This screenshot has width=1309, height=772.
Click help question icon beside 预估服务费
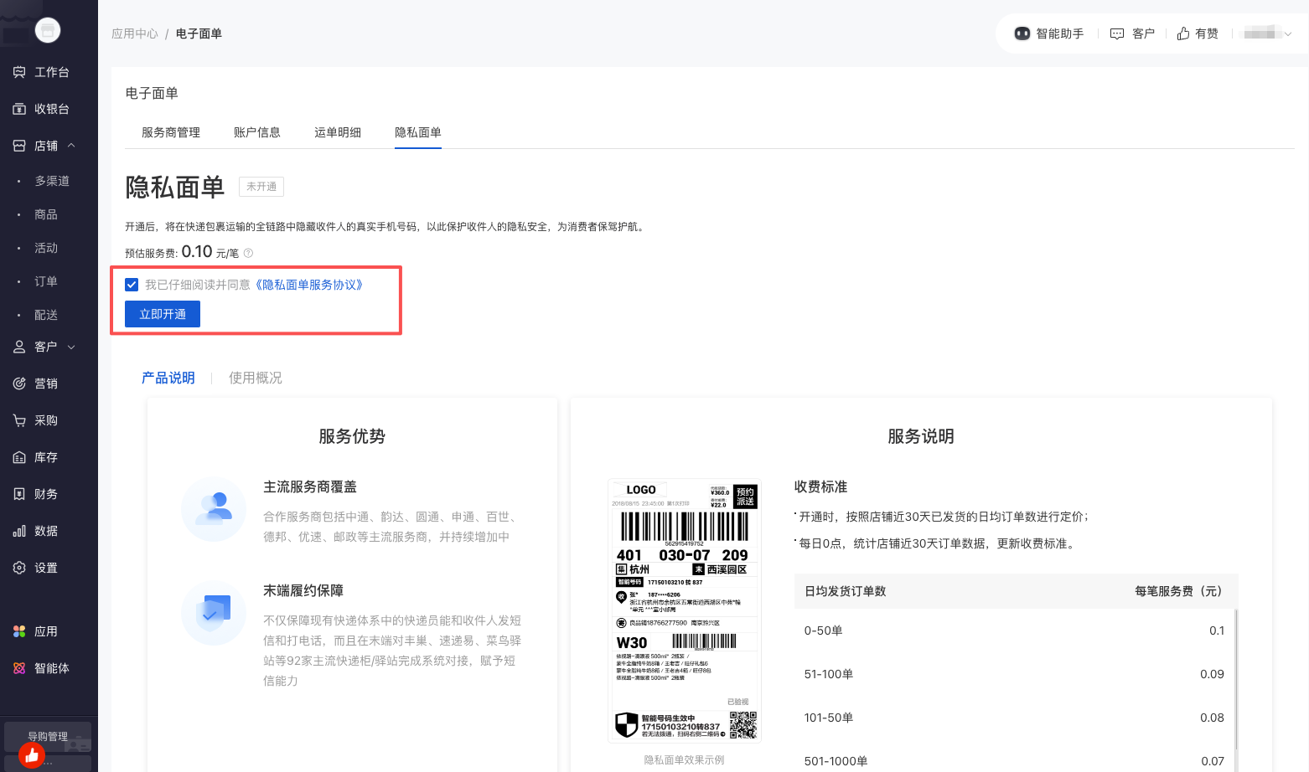pyautogui.click(x=248, y=253)
